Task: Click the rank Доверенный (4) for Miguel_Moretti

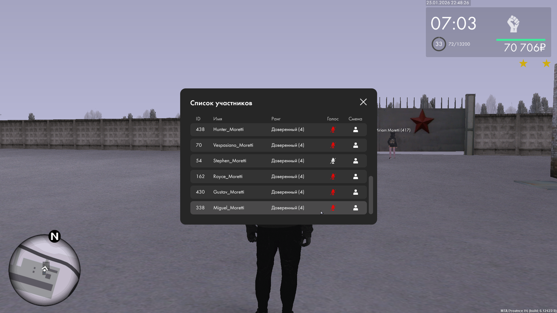Action: 288,208
